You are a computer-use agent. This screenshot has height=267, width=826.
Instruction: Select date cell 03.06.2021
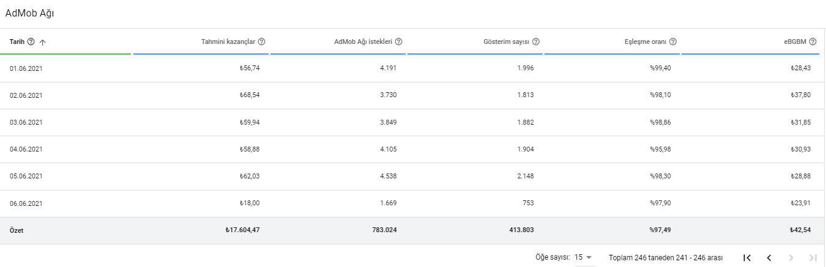click(26, 122)
